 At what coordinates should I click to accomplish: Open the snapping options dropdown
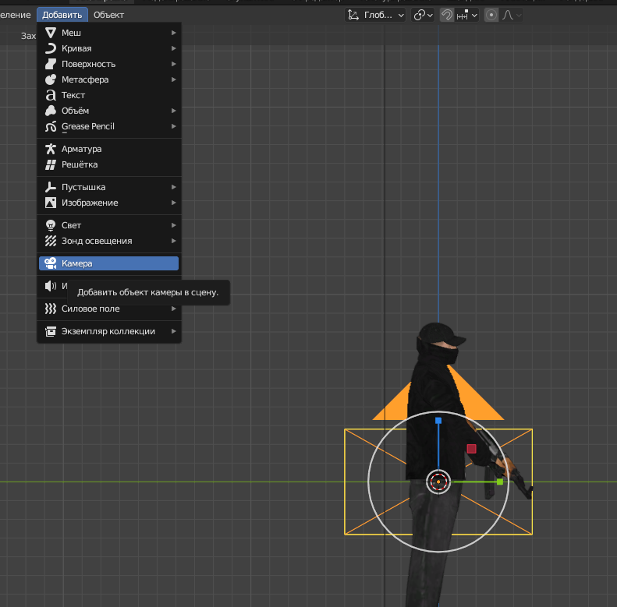[466, 15]
